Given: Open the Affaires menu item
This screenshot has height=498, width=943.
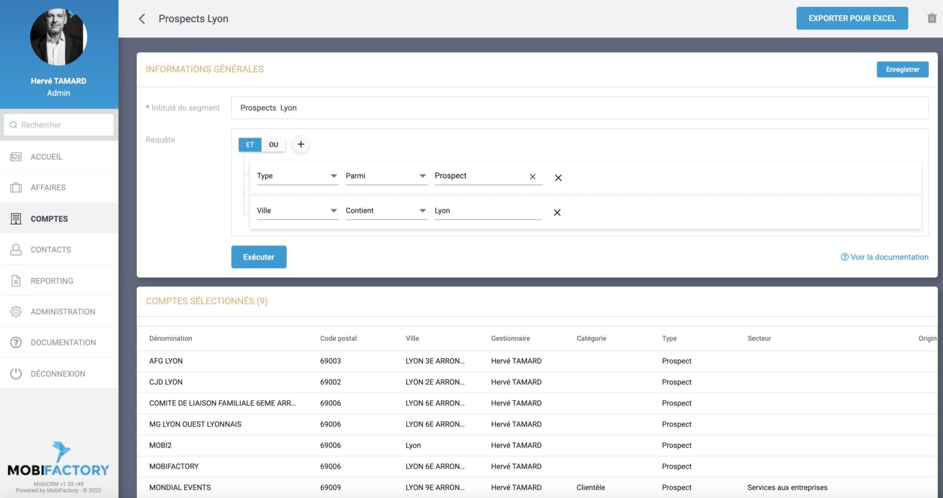Looking at the screenshot, I should 48,187.
